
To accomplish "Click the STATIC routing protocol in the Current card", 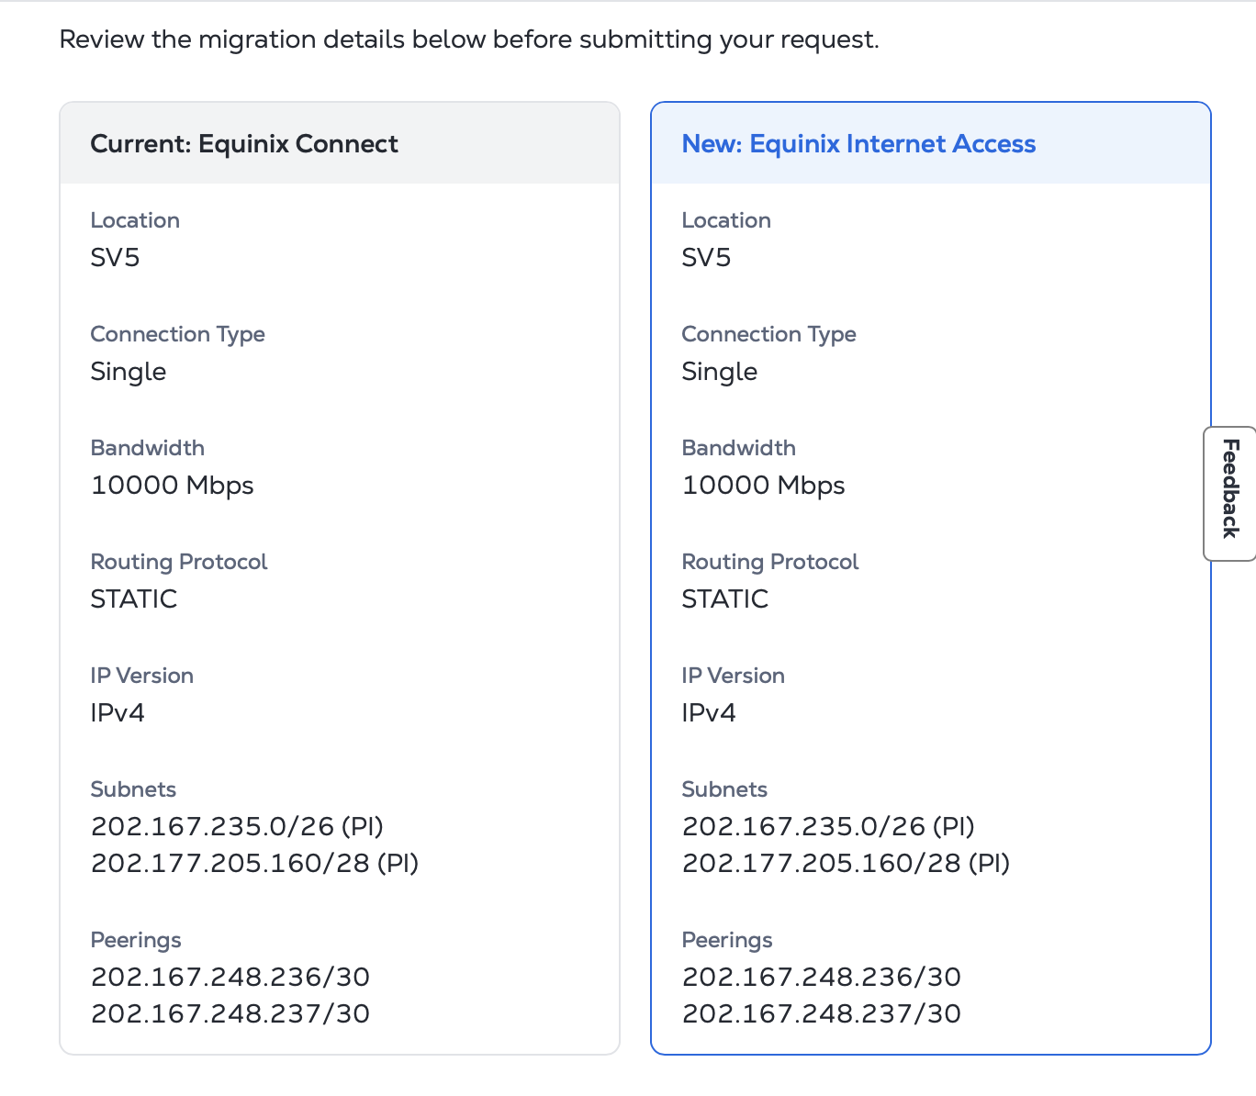I will point(134,598).
